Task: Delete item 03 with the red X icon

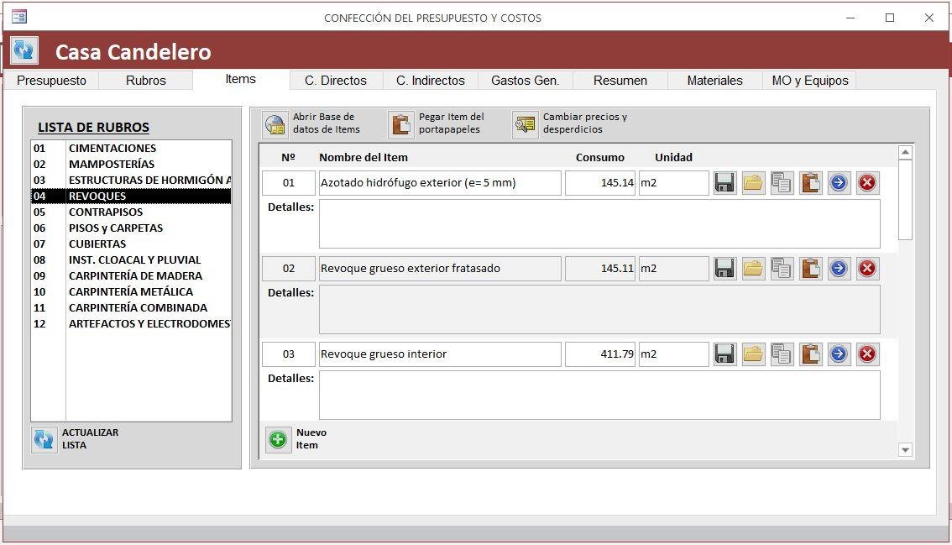Action: [867, 354]
